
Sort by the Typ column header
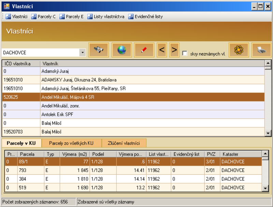[x=52, y=154]
